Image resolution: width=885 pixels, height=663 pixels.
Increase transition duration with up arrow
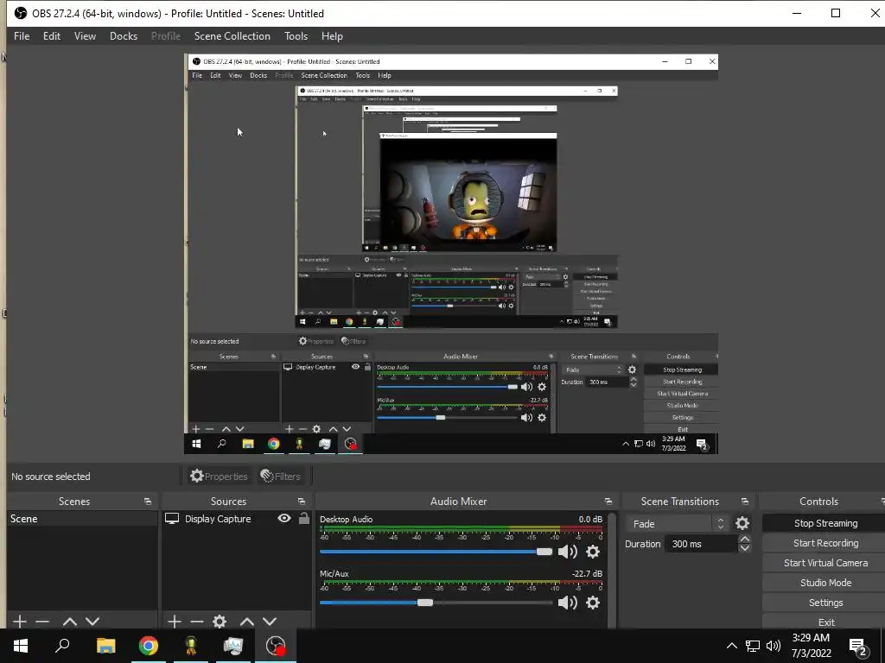tap(744, 540)
